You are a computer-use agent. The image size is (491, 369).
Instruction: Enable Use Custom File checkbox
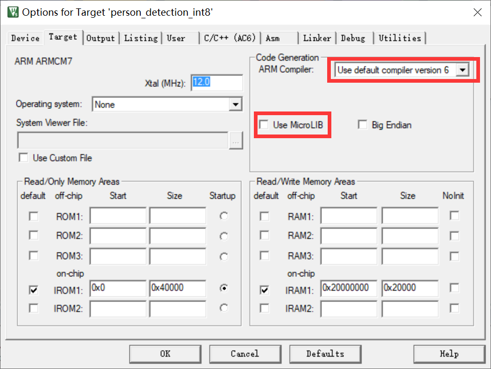(x=24, y=158)
